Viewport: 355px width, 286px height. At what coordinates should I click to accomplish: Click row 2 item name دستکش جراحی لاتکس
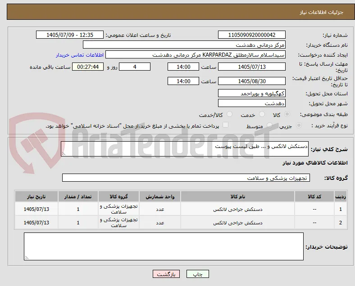pos(238,223)
